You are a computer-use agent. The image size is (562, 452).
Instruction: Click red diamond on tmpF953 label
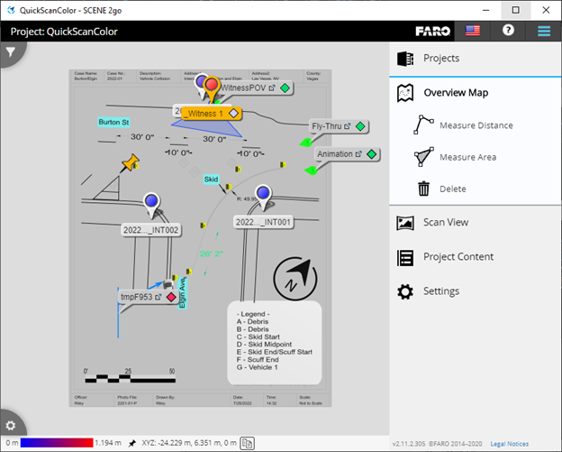tap(171, 297)
